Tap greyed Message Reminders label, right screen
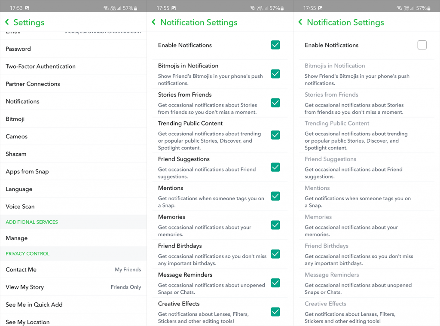 (x=332, y=274)
